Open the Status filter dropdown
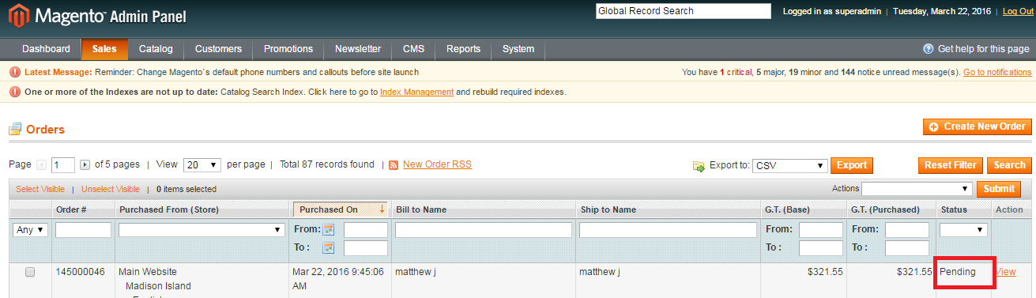Image resolution: width=1036 pixels, height=298 pixels. click(x=963, y=230)
